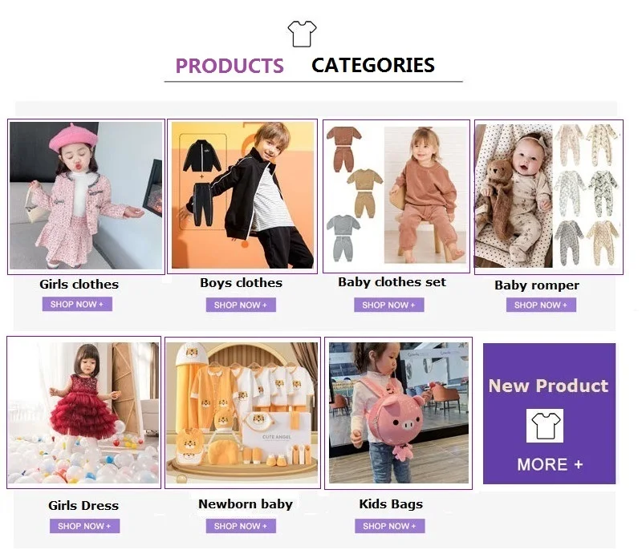Open the Baby romper product image
The image size is (642, 550).
click(549, 196)
